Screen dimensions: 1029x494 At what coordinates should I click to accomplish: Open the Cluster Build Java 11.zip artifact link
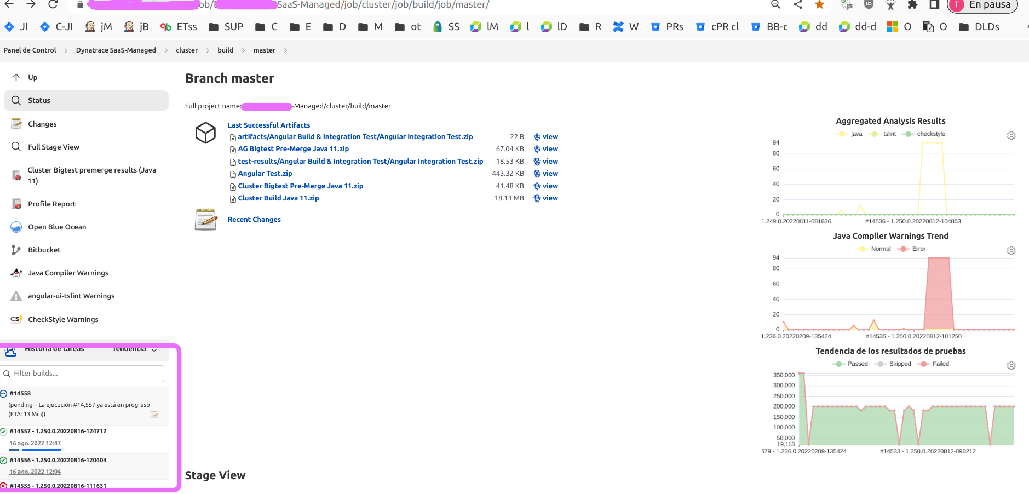[278, 198]
